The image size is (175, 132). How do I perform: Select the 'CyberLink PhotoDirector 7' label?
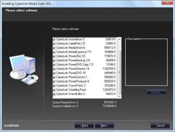[72, 77]
